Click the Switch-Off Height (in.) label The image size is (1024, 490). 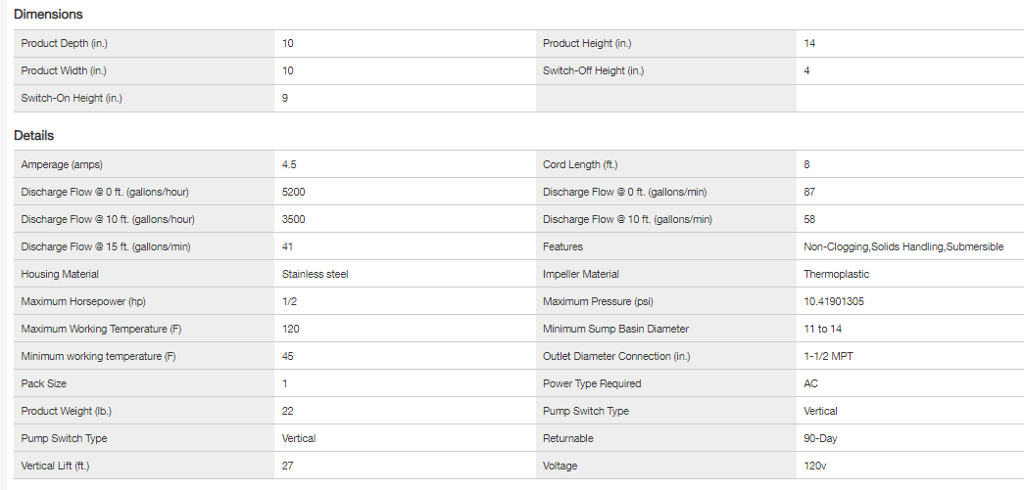(x=593, y=70)
